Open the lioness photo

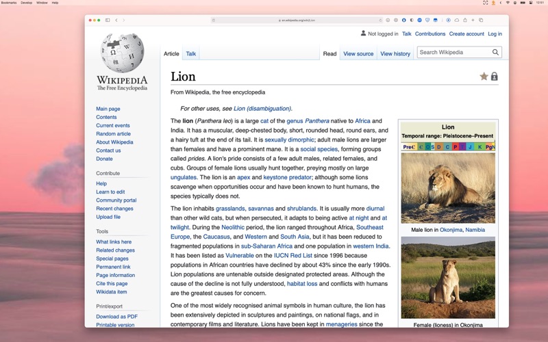pyautogui.click(x=448, y=278)
